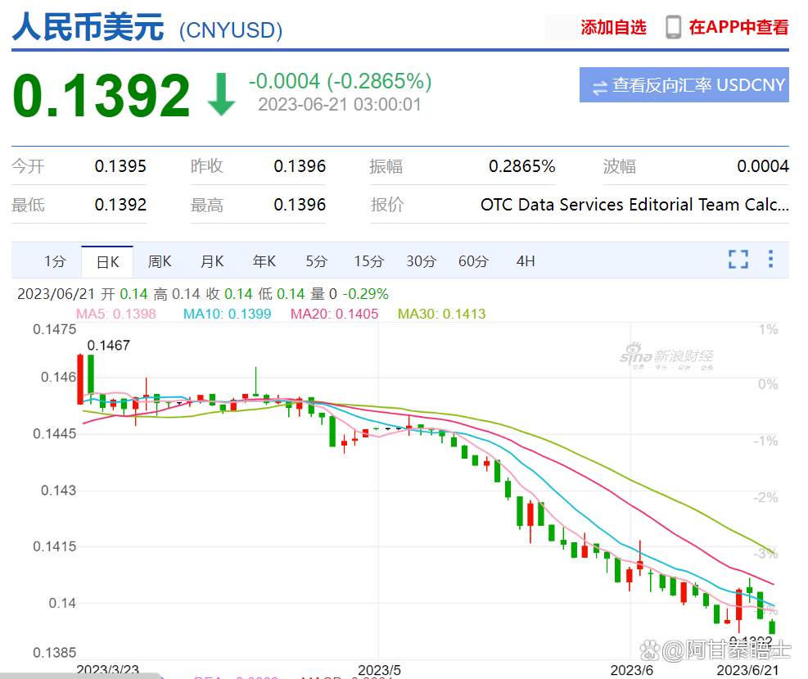This screenshot has width=808, height=679.
Task: Click the OTC Data Services Editorial Team quote source
Action: pos(634,205)
